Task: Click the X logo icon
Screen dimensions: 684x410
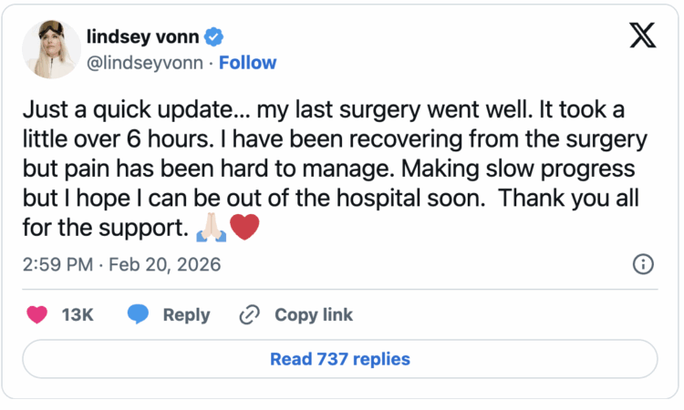Action: (643, 37)
